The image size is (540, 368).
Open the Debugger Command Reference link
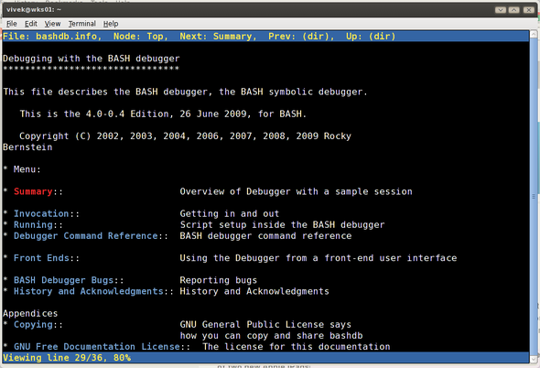pyautogui.click(x=86, y=235)
